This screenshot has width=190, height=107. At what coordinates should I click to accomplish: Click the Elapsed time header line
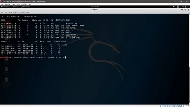click(x=20, y=17)
